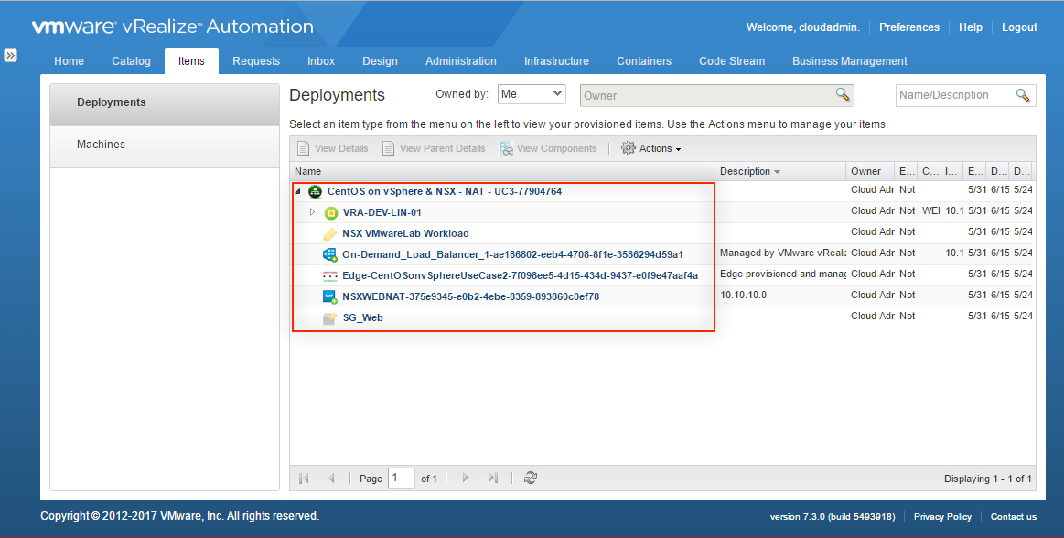The height and width of the screenshot is (538, 1064).
Task: Click the Name/Description search magnifier icon
Action: pyautogui.click(x=1023, y=95)
